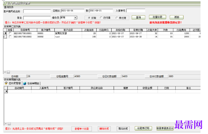
Task: Click the 存货单号 column header
Action: (x=25, y=30)
